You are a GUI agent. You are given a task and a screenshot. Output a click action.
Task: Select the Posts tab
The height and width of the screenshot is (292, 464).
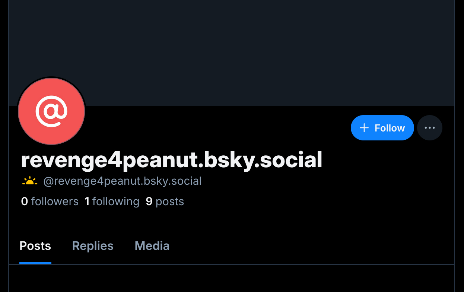pyautogui.click(x=35, y=246)
